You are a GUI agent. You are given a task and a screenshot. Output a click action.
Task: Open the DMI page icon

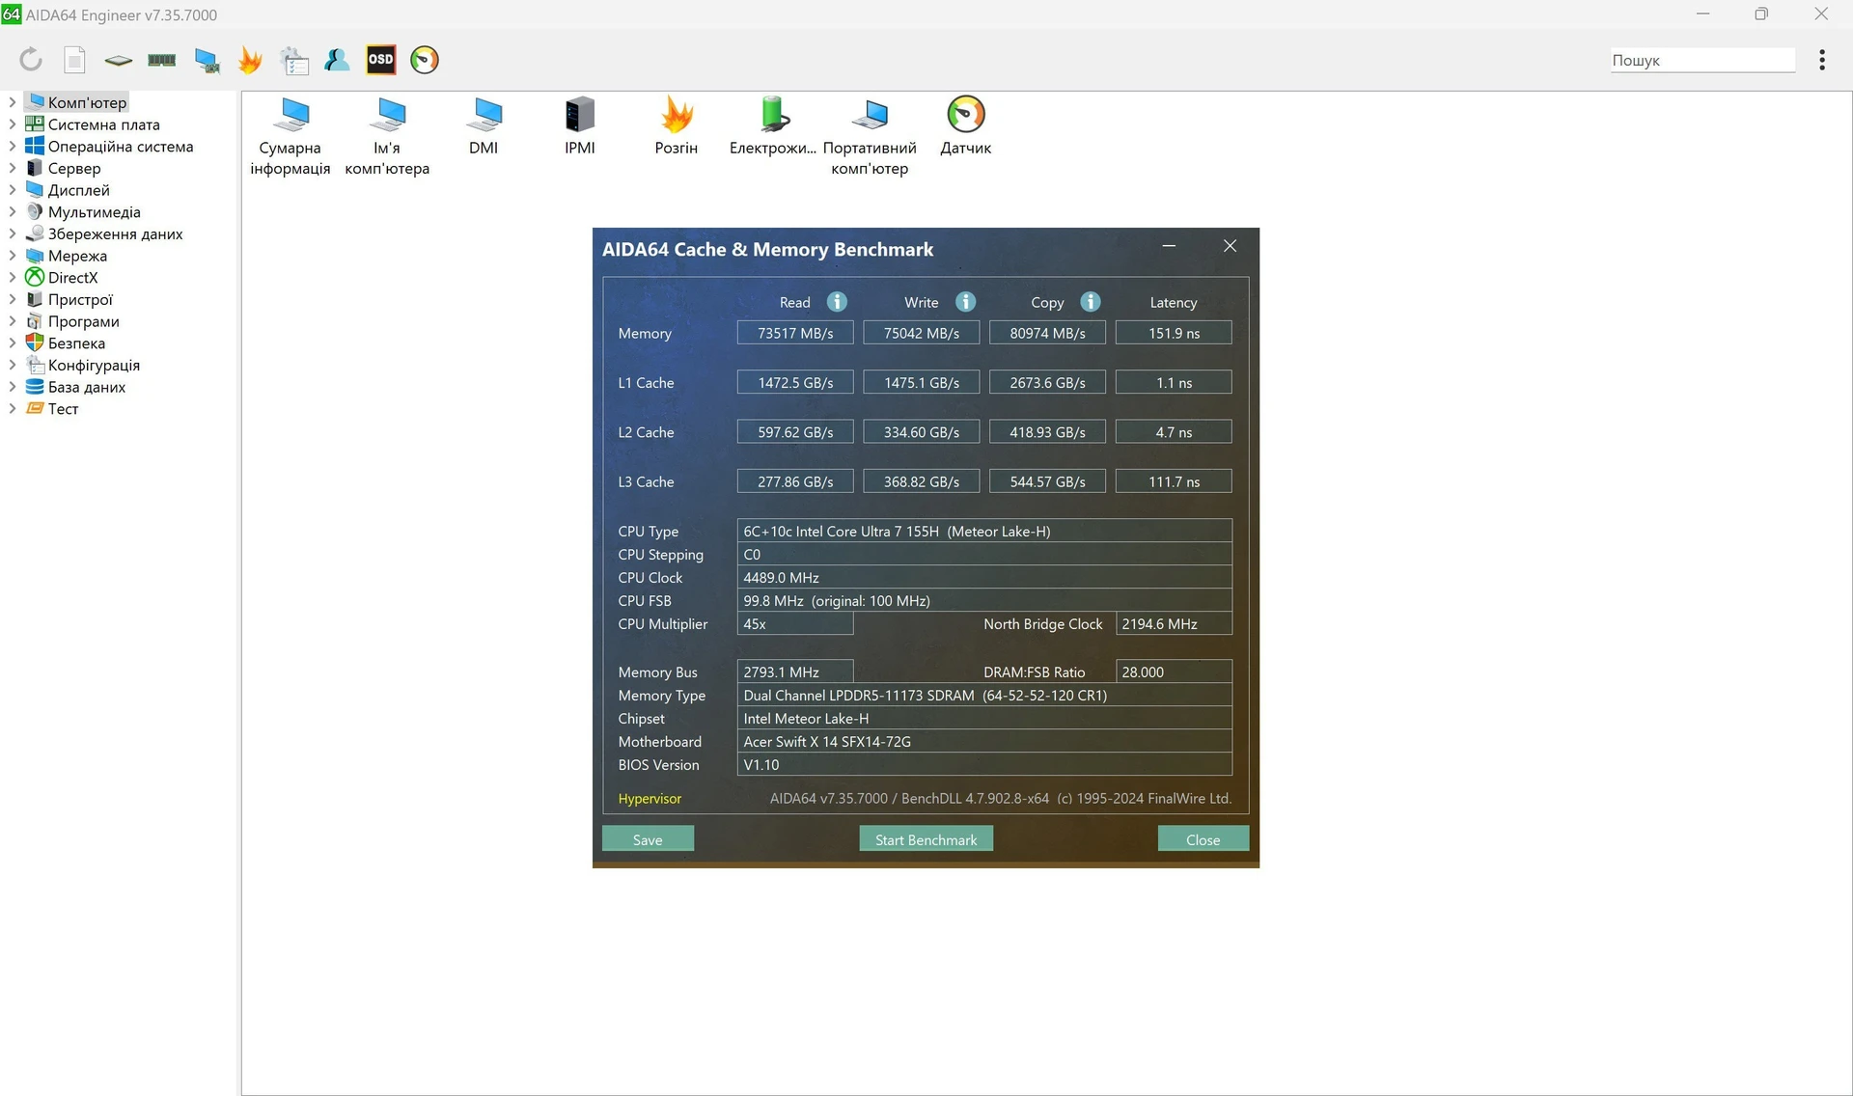click(x=484, y=126)
